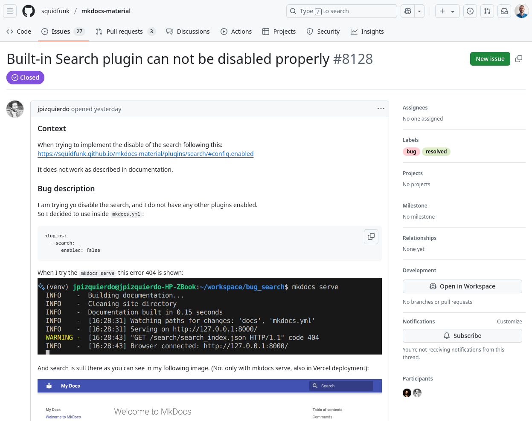532x421 pixels.
Task: Switch to the Insights tab
Action: click(x=367, y=32)
